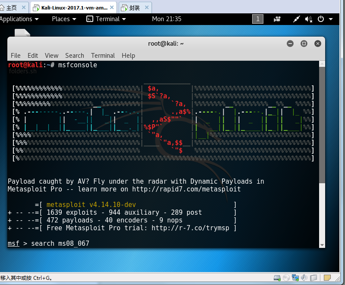Viewport: 345px width, 285px height.
Task: Click the VMware USB device status icon
Action: tap(313, 278)
